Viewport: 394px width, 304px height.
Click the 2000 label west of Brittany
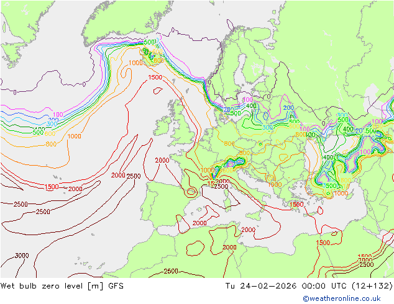coord(162,160)
